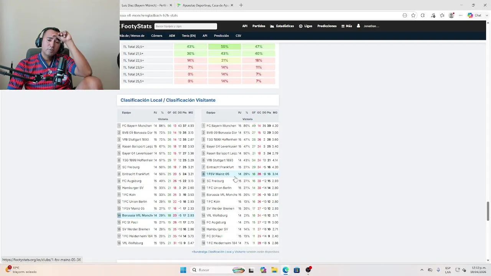Open the Partidos menu
The width and height of the screenshot is (491, 276).
click(x=259, y=26)
